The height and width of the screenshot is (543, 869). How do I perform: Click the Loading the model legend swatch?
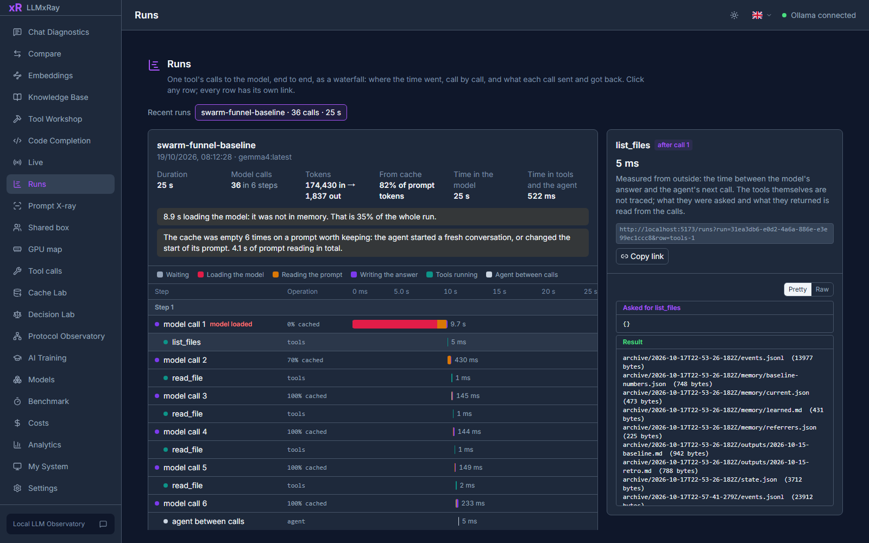click(201, 275)
